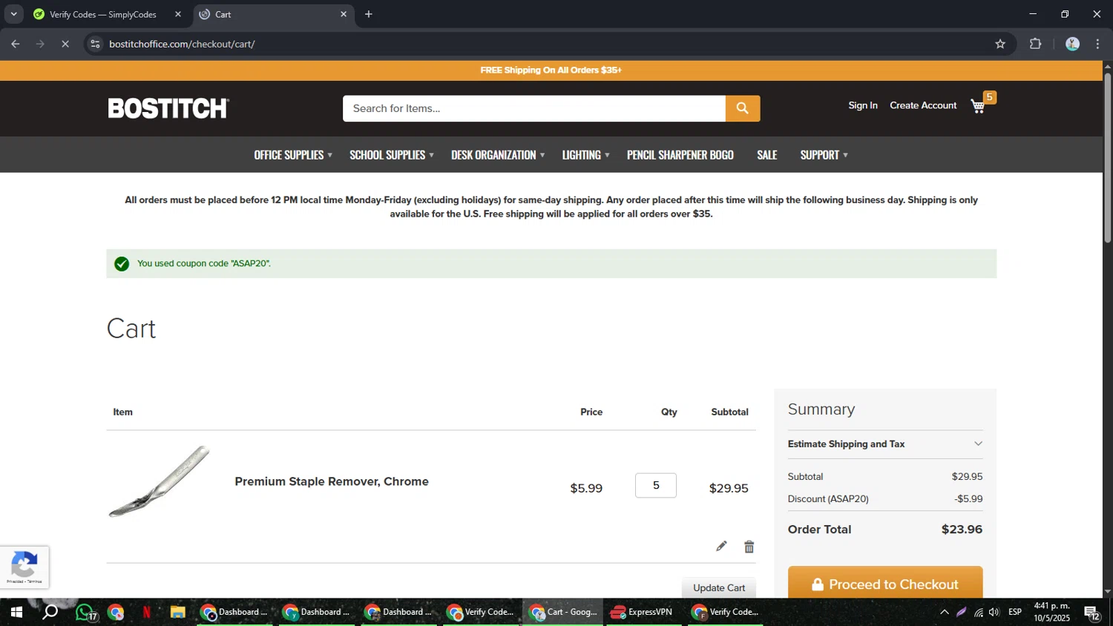Open WhatsApp from the taskbar
The height and width of the screenshot is (626, 1113).
pos(85,613)
